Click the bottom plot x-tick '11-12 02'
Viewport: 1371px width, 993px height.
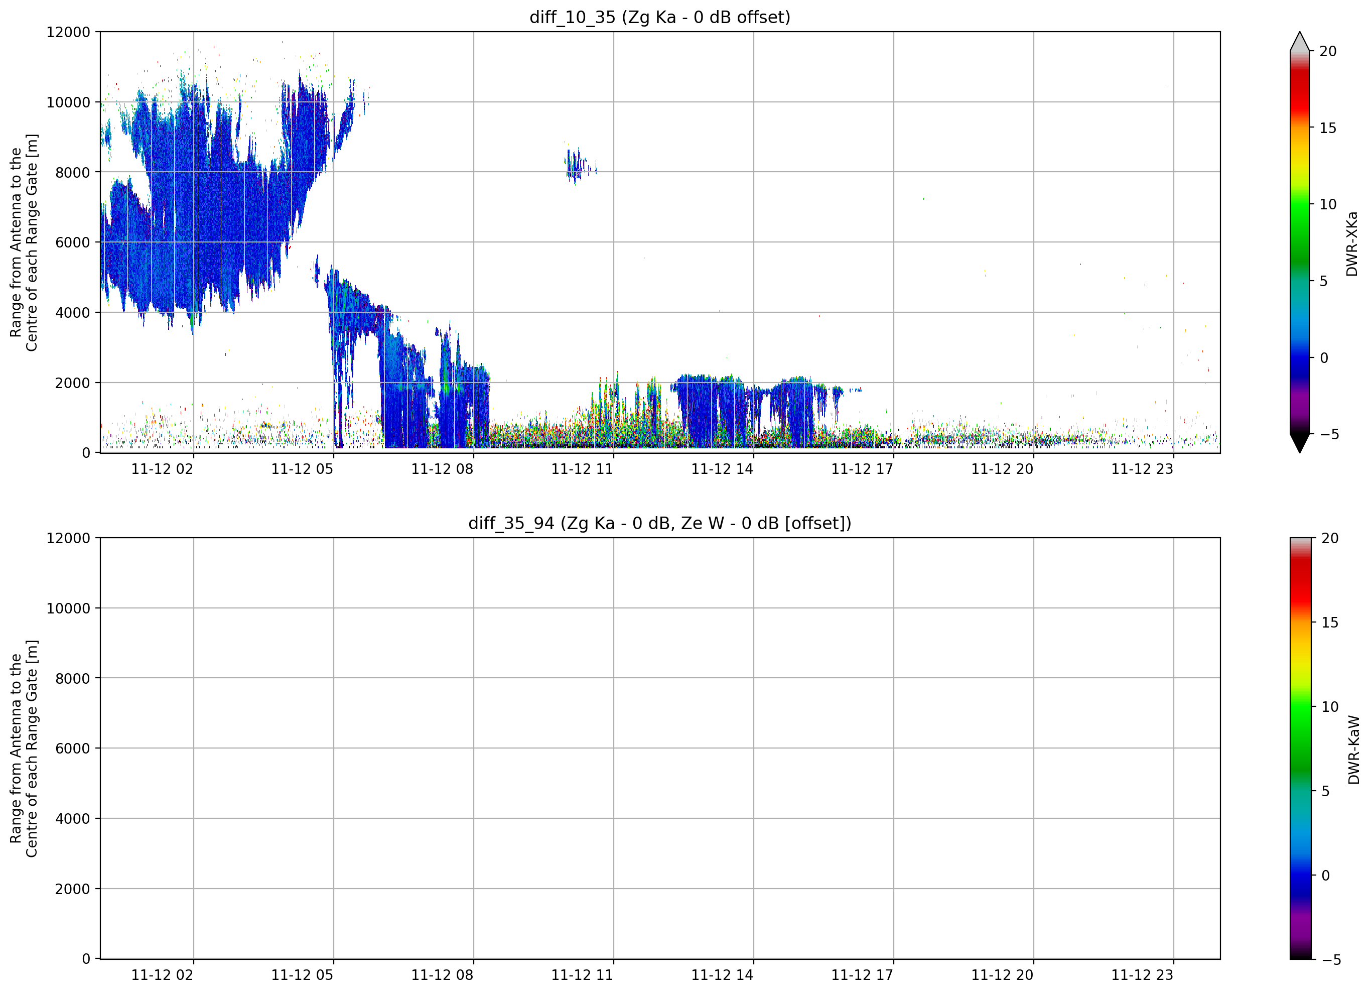(162, 975)
